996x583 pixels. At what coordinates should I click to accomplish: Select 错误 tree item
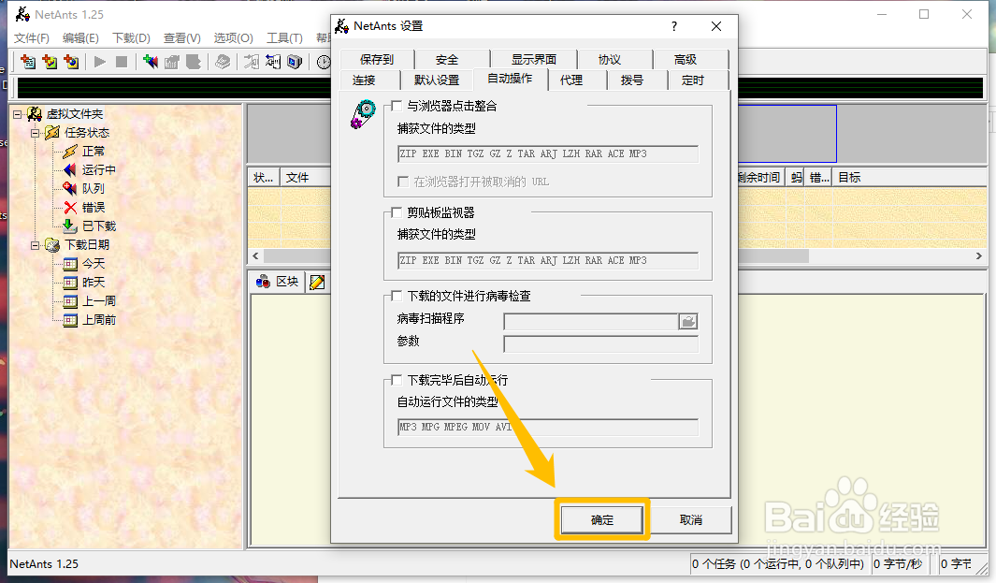click(x=94, y=207)
